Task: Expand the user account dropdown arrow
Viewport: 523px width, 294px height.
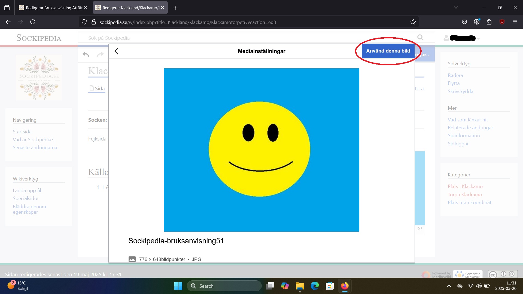Action: pyautogui.click(x=479, y=39)
